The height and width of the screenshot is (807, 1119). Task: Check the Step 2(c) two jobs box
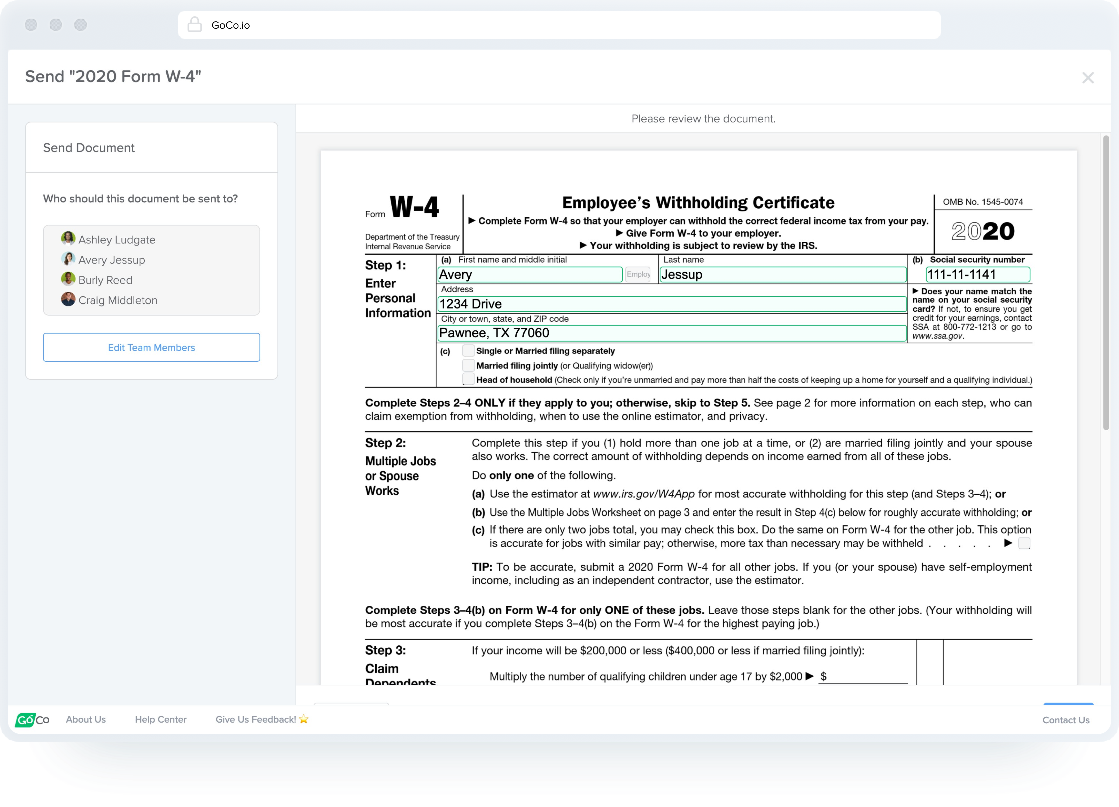(x=1024, y=543)
